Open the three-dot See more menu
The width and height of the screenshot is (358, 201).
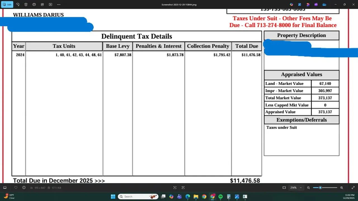pos(59,4)
